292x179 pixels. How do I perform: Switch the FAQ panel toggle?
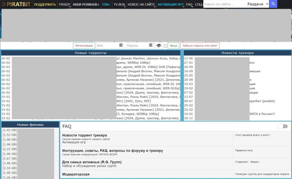pos(283,126)
